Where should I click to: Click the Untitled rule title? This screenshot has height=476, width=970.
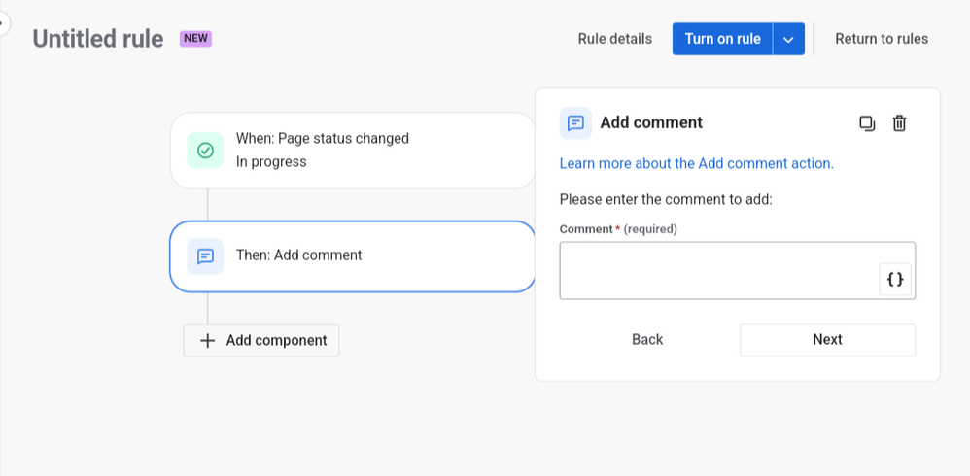pos(98,40)
